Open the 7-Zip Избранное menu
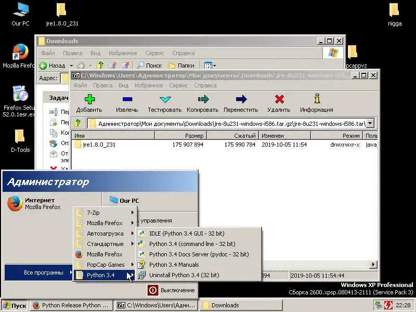This screenshot has height=312, width=416. tap(149, 85)
